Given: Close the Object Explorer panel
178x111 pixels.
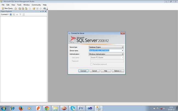Looking at the screenshot, I should (45, 11).
